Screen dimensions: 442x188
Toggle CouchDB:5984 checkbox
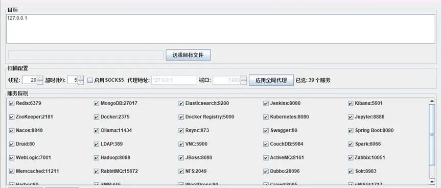[266, 144]
